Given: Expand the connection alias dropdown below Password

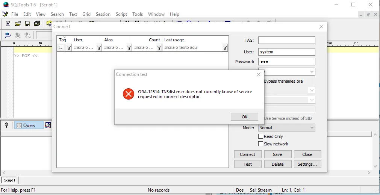Looking at the screenshot, I should point(312,72).
